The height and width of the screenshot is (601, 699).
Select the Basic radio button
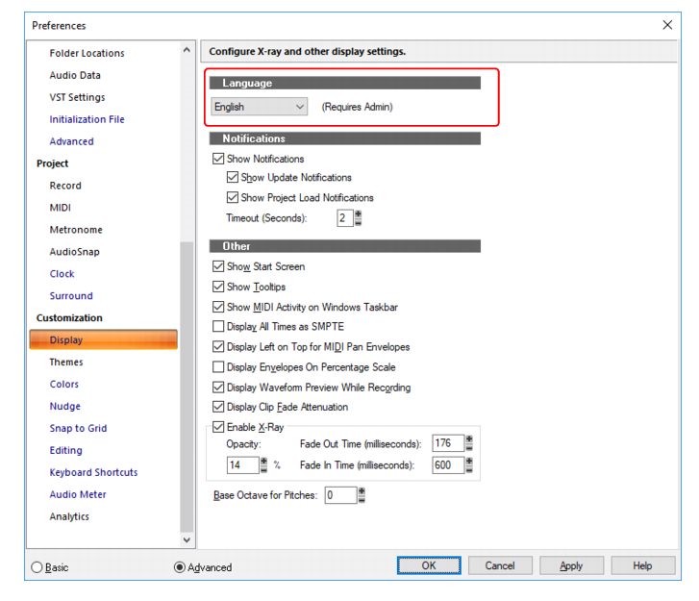tap(37, 567)
